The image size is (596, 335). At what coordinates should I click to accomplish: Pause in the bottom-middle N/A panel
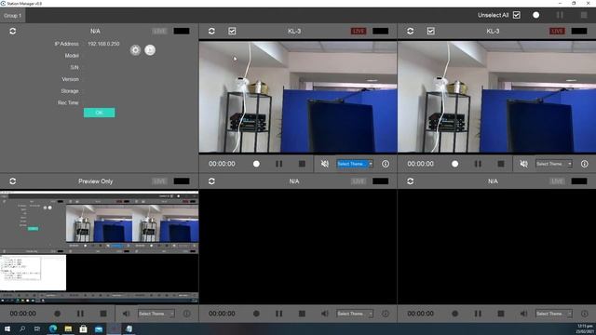coord(279,314)
